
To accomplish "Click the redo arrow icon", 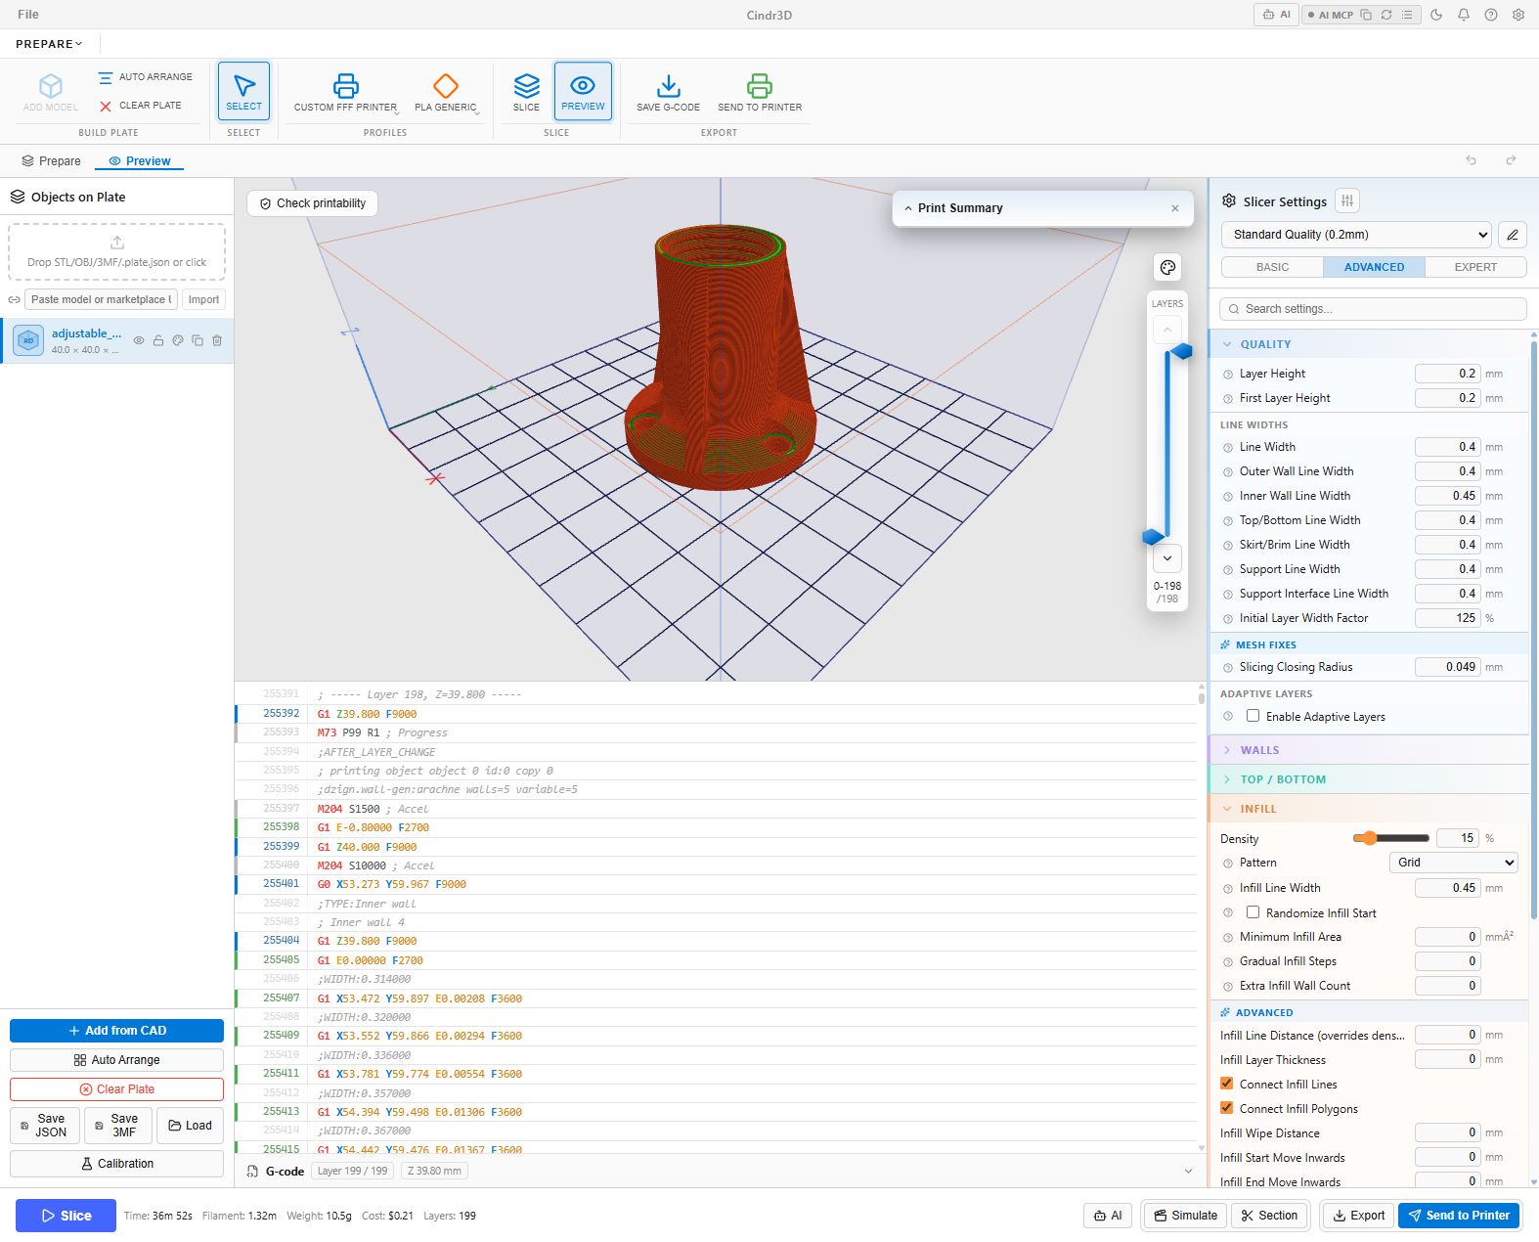I will [1511, 160].
